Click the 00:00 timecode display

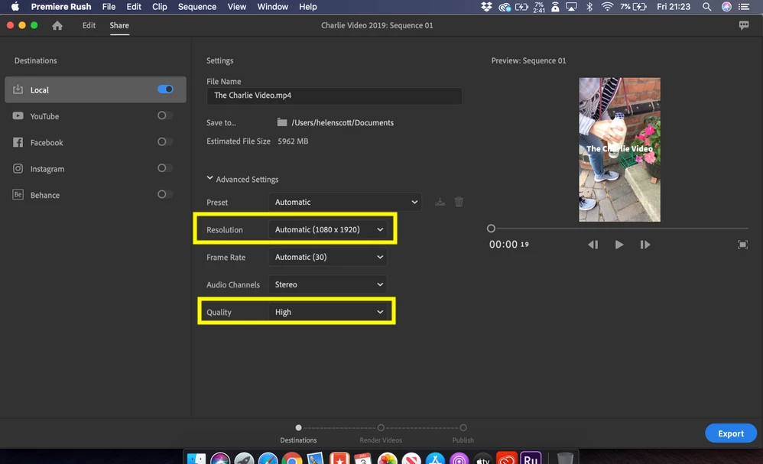pos(508,245)
